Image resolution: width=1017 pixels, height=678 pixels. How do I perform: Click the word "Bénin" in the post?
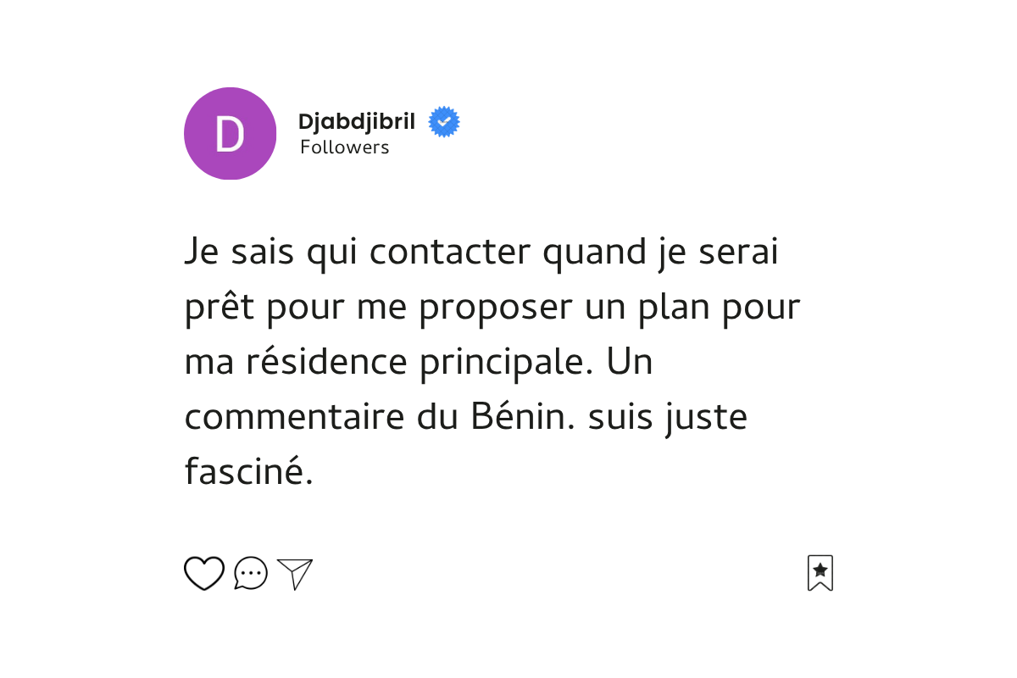[514, 419]
